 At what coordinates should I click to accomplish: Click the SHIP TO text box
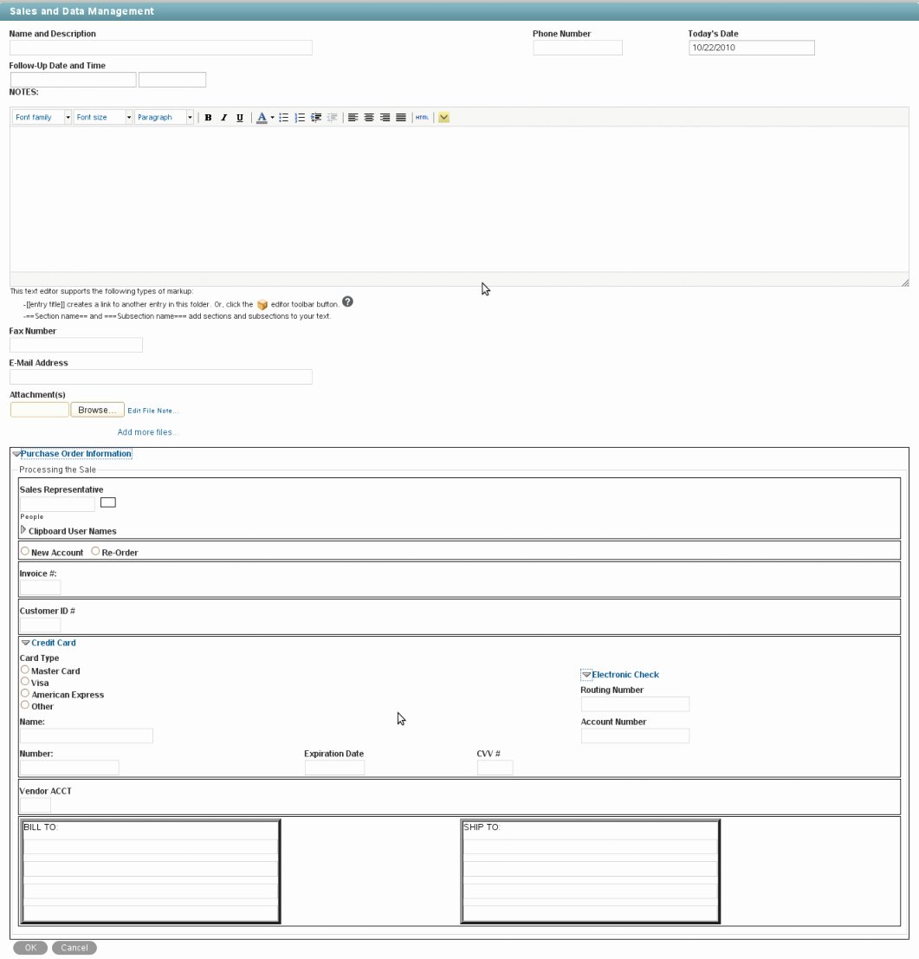pos(591,872)
